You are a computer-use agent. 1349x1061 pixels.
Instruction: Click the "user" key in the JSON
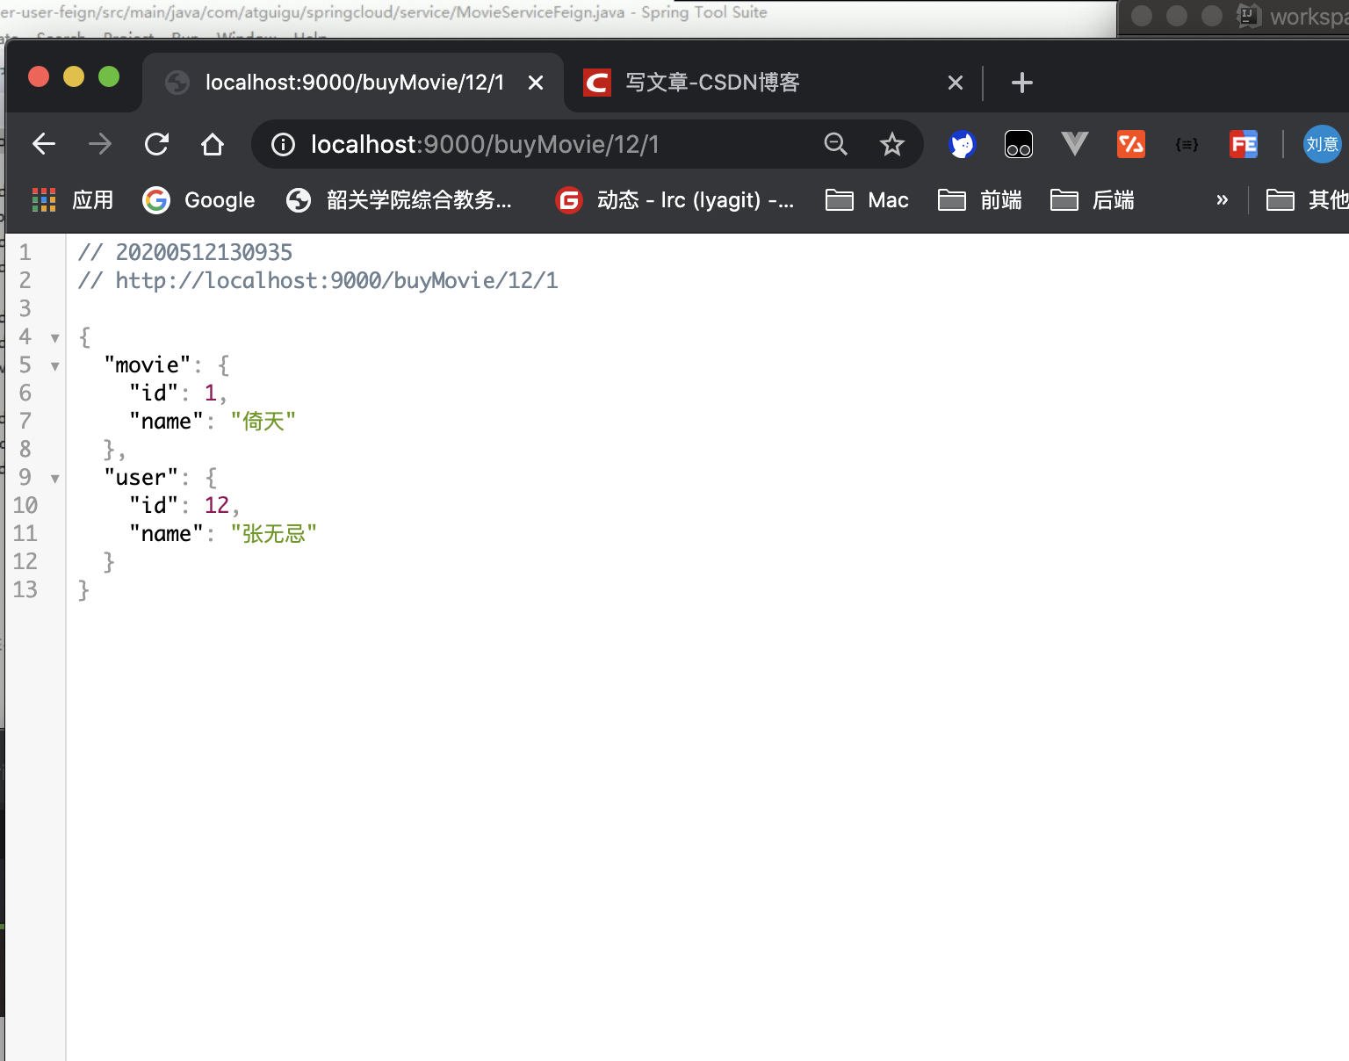coord(141,478)
